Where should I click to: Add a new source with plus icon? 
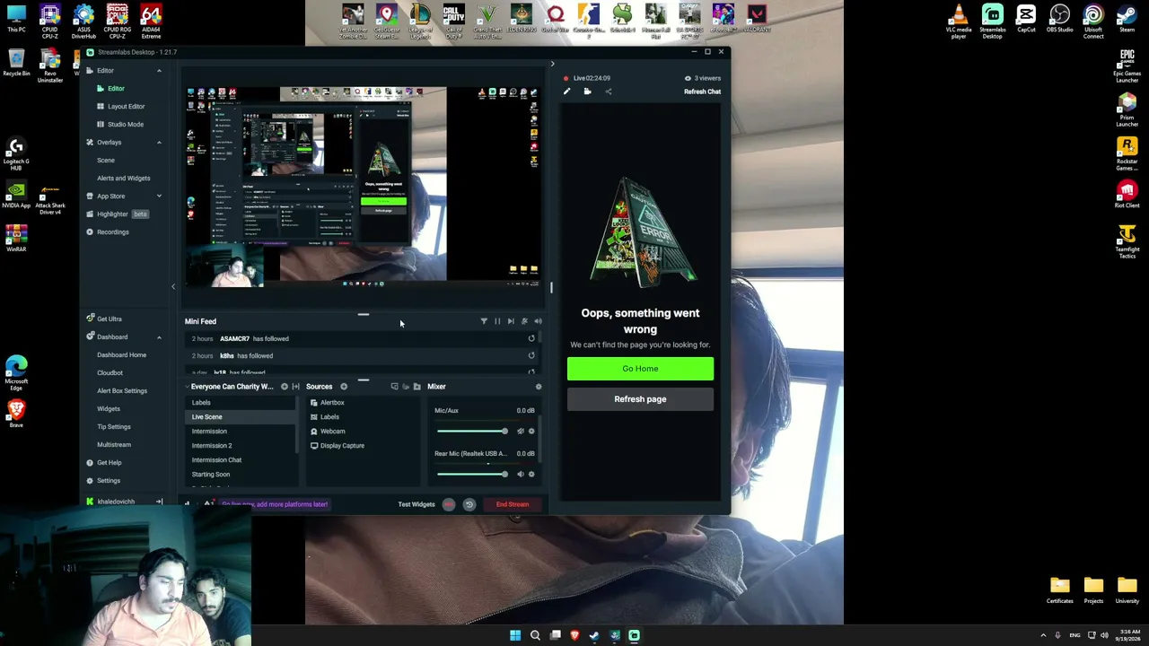pos(344,387)
